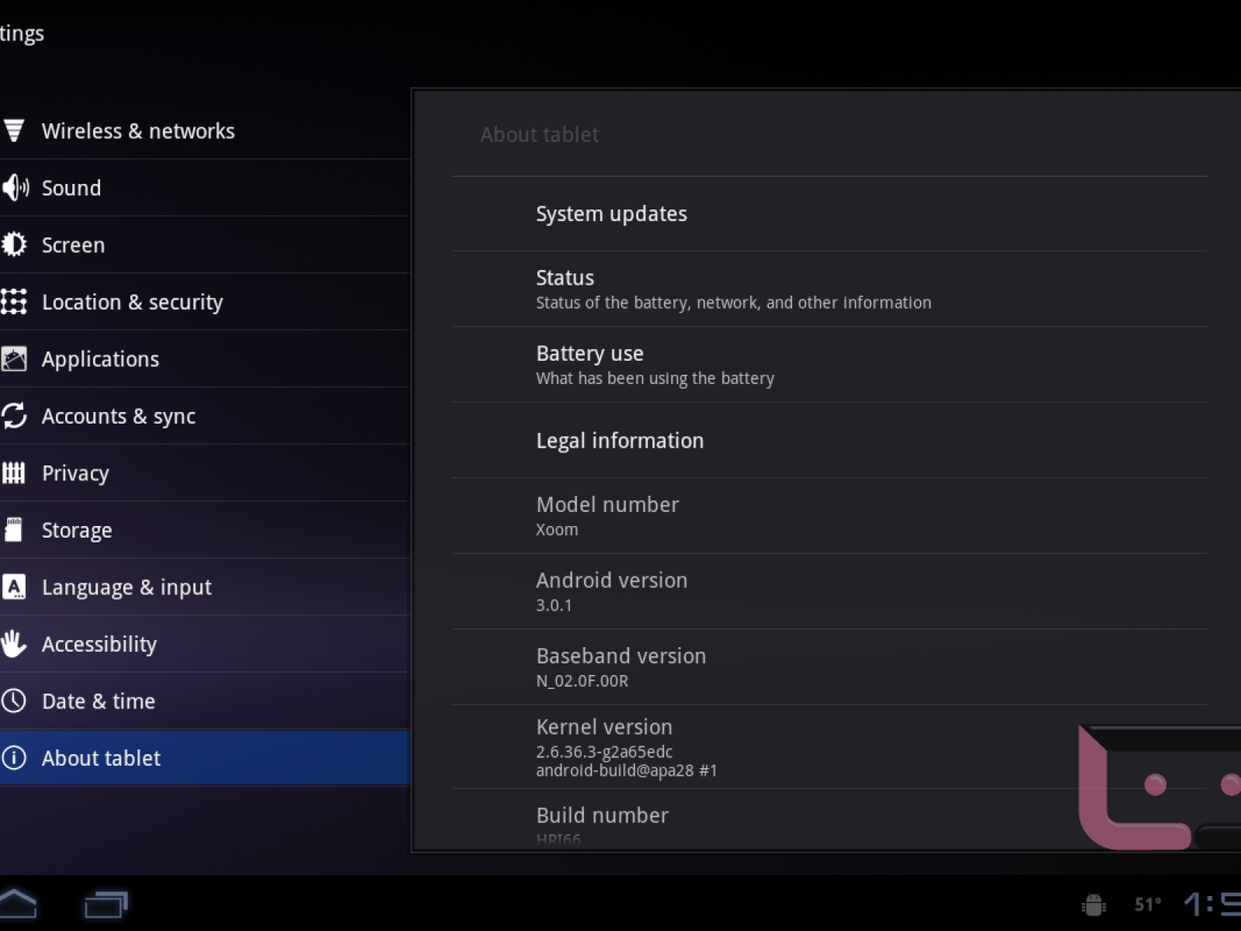
Task: Click the Screen brightness icon
Action: click(x=14, y=245)
